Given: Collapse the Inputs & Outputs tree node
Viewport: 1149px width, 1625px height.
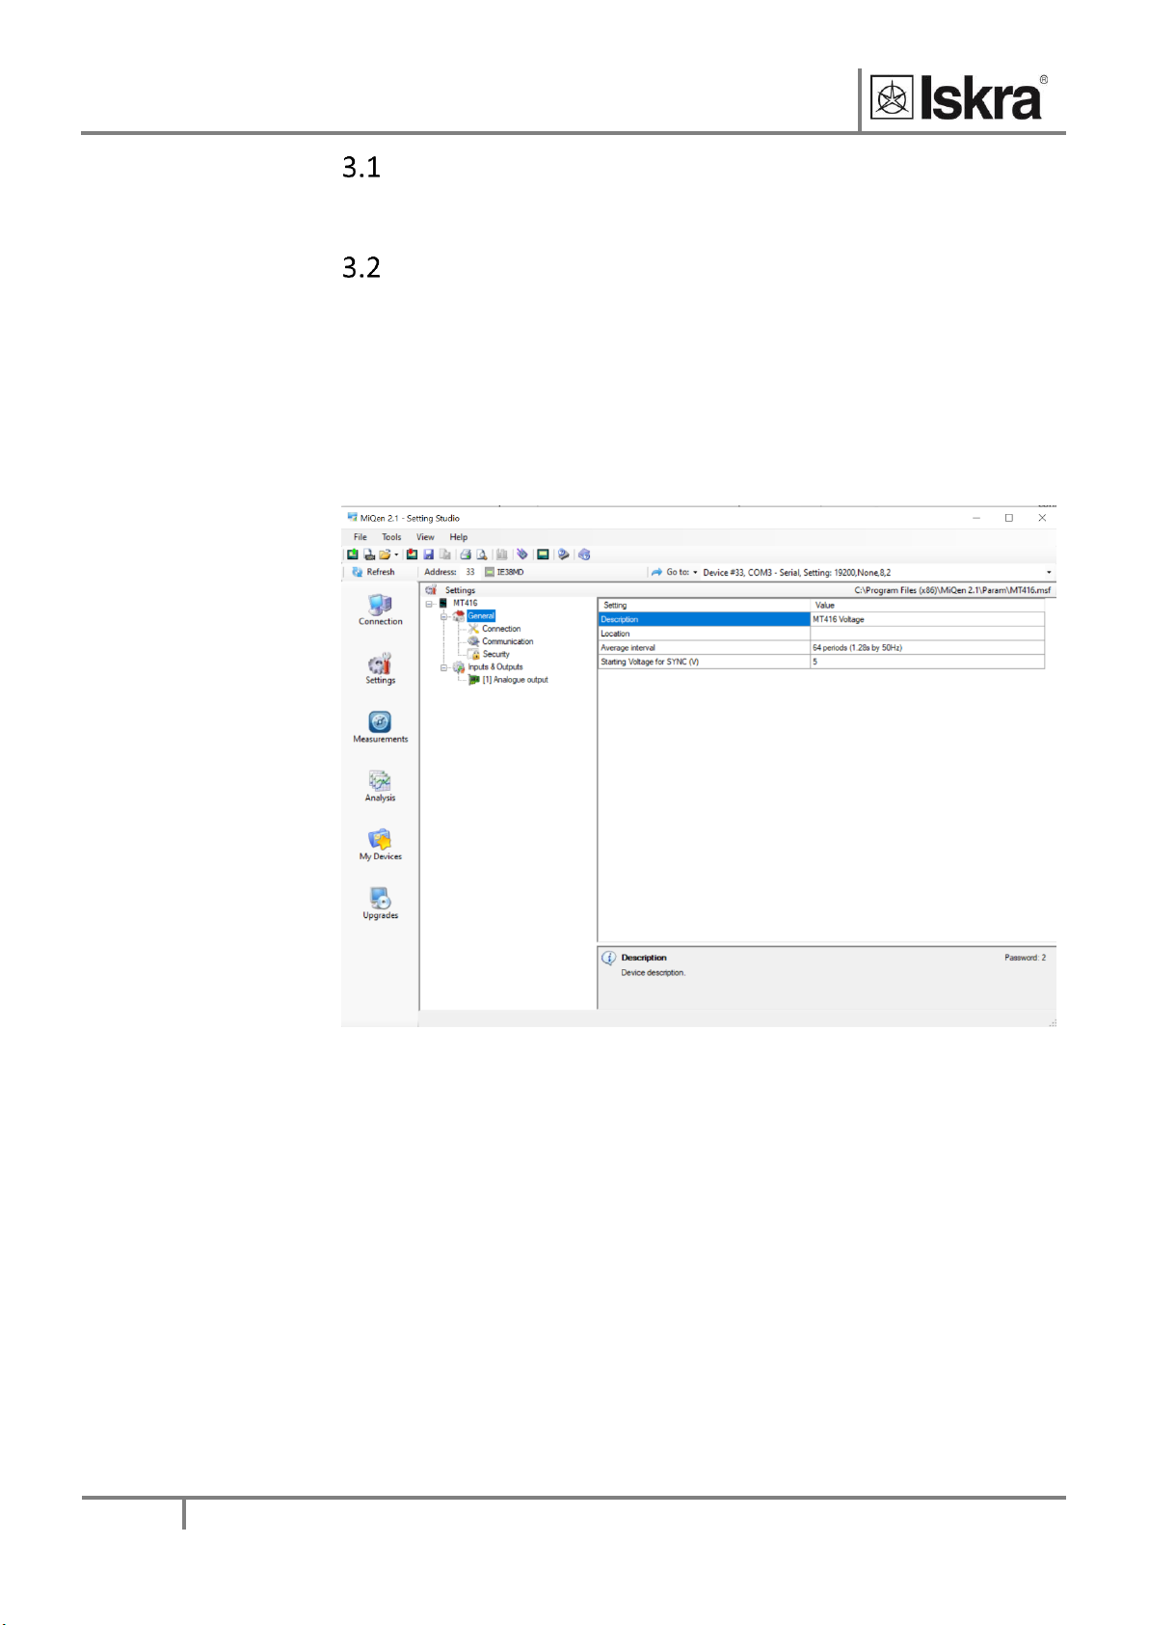Looking at the screenshot, I should [444, 667].
